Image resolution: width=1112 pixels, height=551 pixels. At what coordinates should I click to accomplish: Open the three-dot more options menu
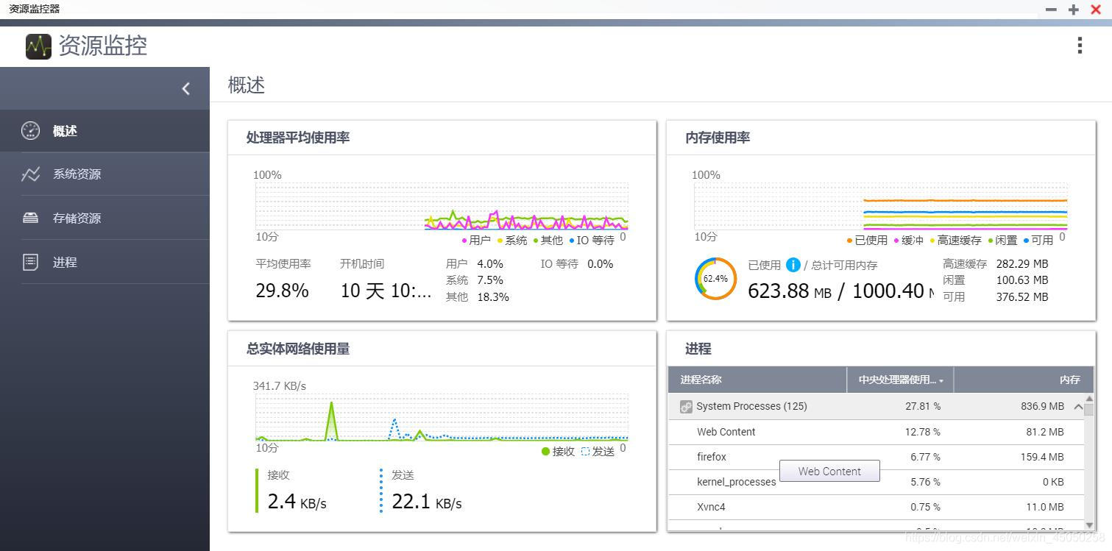pyautogui.click(x=1080, y=46)
